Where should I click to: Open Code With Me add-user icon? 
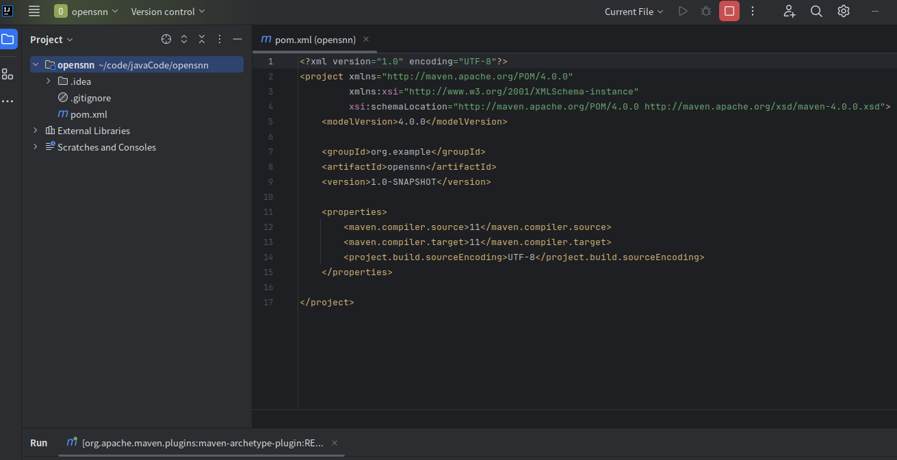790,11
